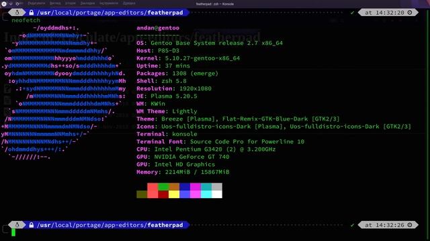Screen dimensions: 430x241
Task: Click the 'CPU: Intel Pentium G3420' line
Action: tap(206, 149)
